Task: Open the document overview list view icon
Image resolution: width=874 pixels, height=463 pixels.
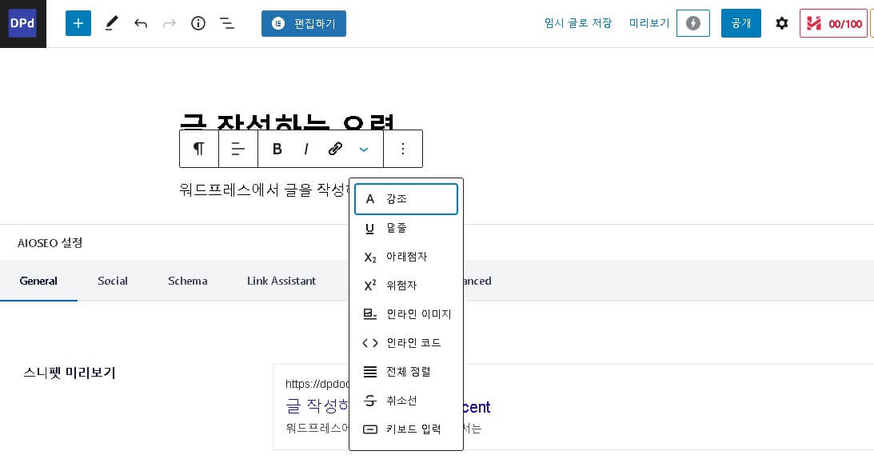Action: coord(227,23)
